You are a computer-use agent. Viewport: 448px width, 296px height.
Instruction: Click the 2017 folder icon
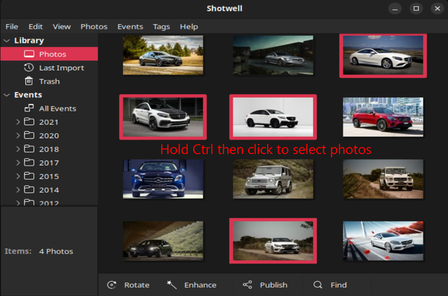(29, 163)
